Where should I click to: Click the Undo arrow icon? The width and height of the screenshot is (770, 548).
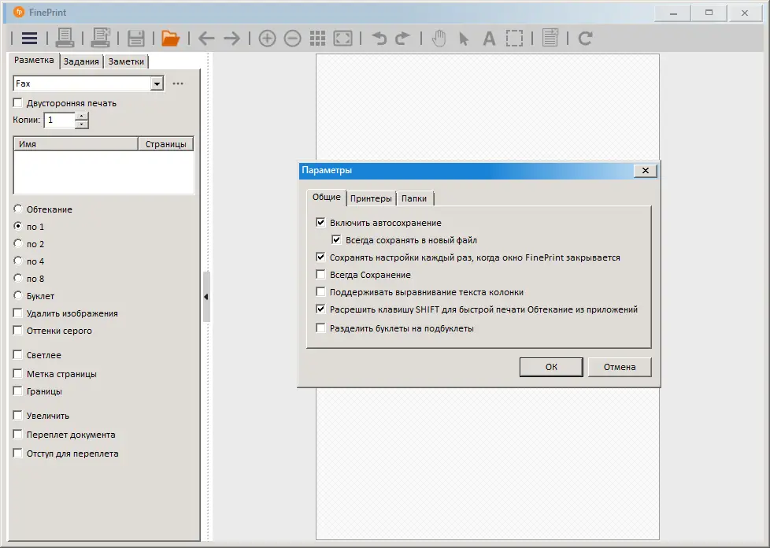tap(379, 39)
